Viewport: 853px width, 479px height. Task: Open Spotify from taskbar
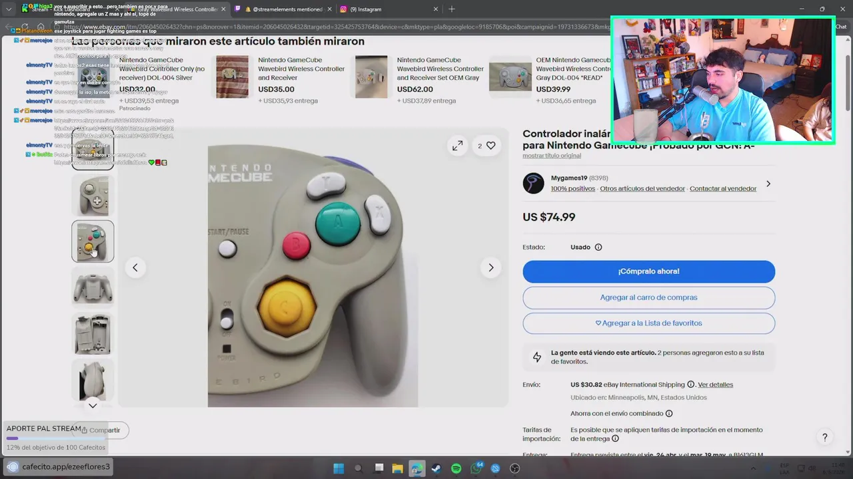pos(456,468)
